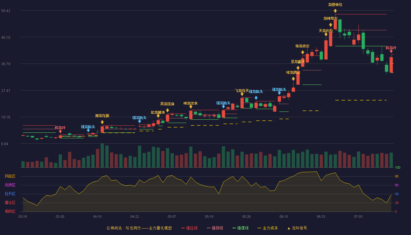Click the 潜龙在渊 signal arrow
Image resolution: width=411 pixels, height=235 pixels.
tap(102, 122)
